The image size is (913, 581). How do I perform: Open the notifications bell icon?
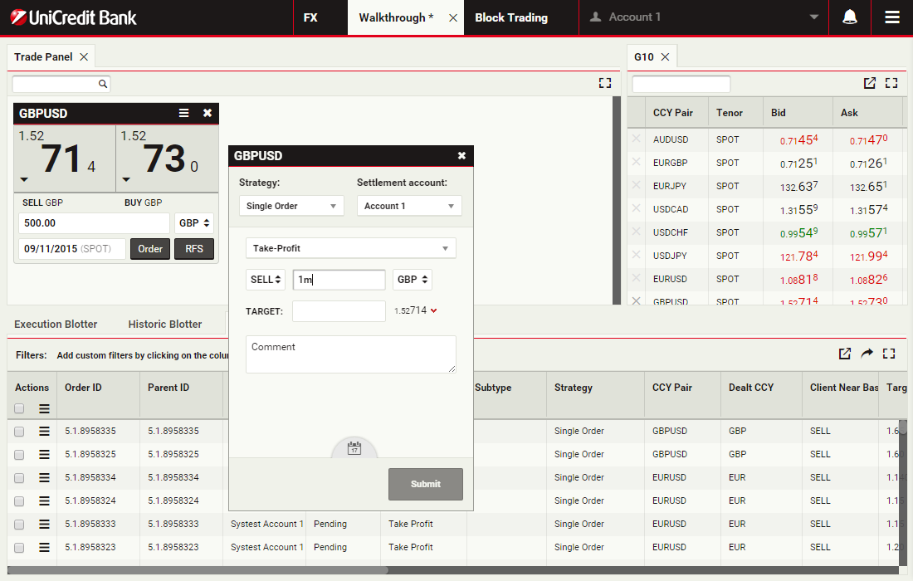point(850,17)
